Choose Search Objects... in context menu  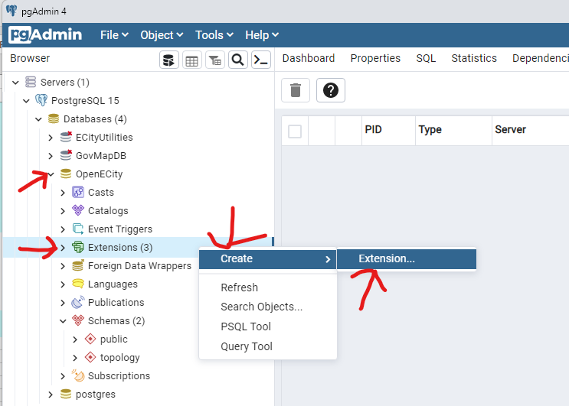[268, 307]
